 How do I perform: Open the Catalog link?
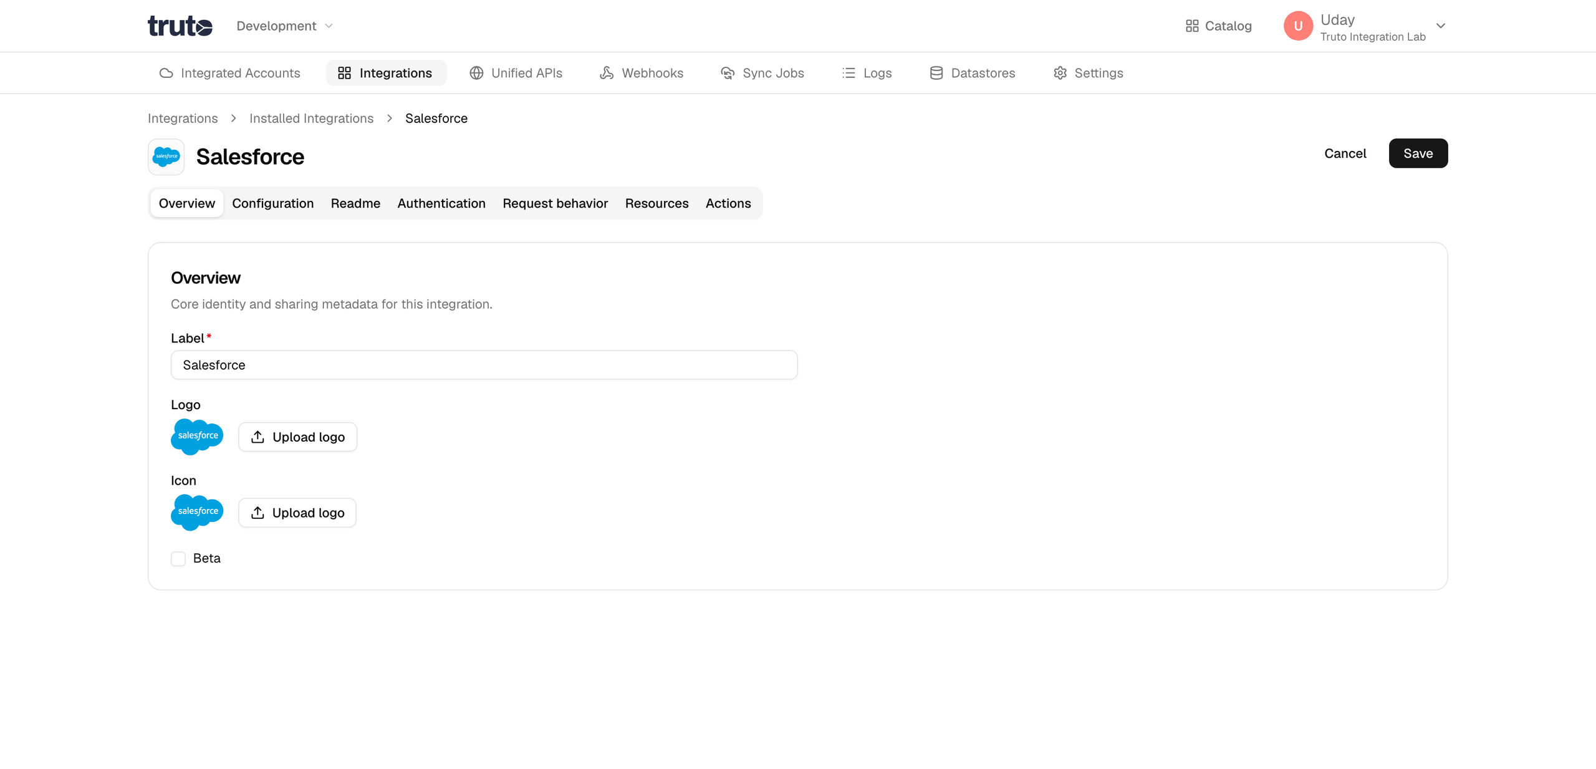point(1218,26)
